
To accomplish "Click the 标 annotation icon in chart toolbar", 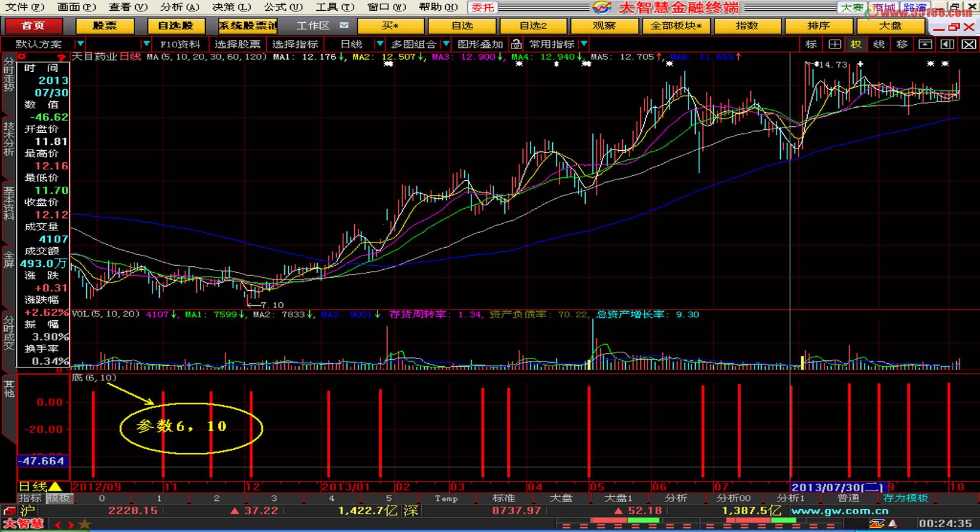I will tap(811, 44).
